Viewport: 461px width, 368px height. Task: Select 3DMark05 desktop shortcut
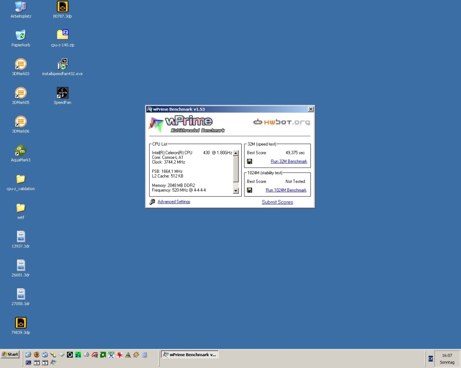pyautogui.click(x=20, y=96)
